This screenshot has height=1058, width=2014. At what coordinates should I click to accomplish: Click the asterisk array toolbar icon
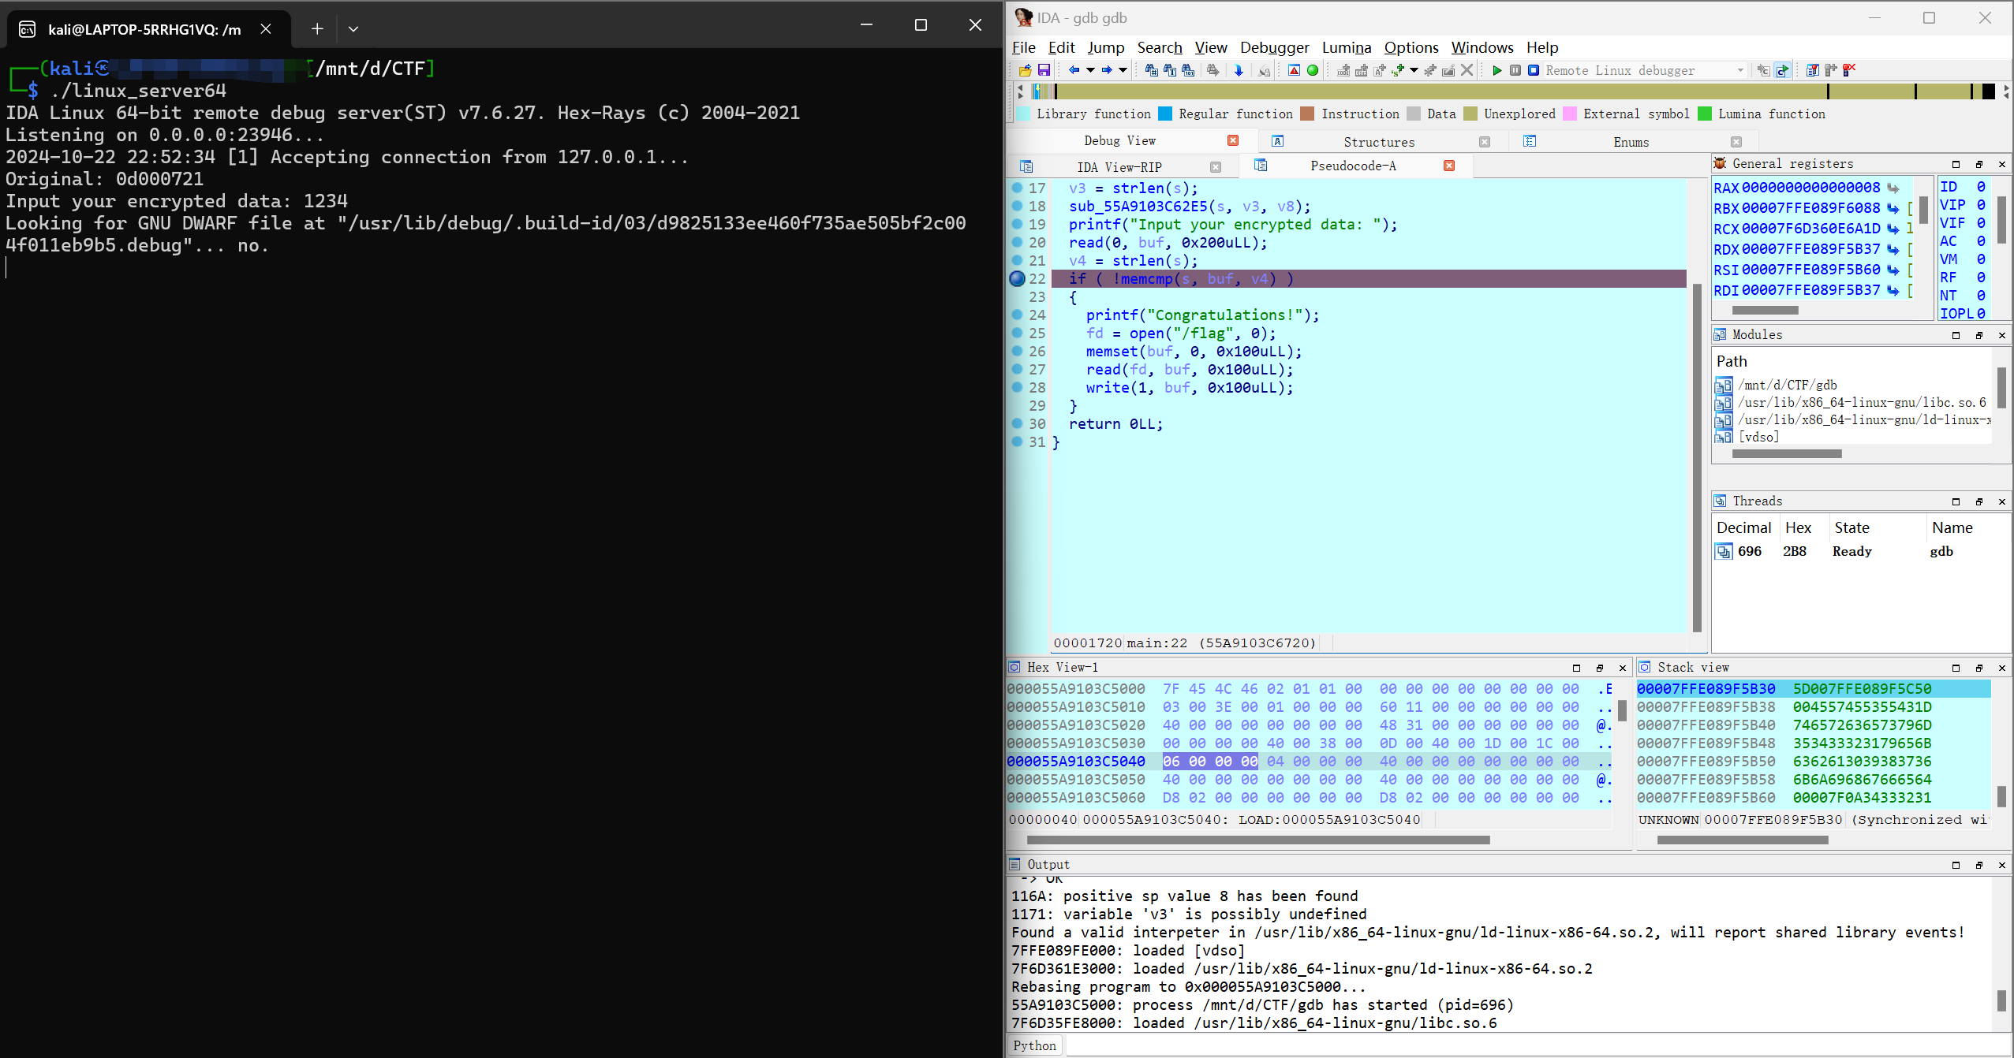[1430, 70]
